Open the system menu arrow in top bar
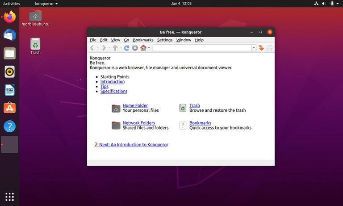 point(338,4)
